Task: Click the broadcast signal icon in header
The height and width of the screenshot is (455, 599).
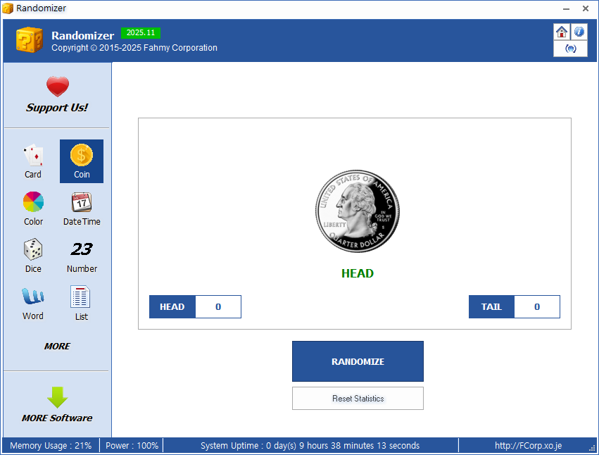Action: (x=570, y=49)
